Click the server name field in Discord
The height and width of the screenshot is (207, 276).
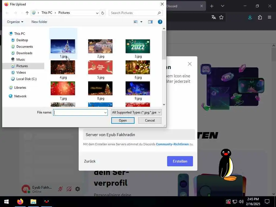coord(139,135)
